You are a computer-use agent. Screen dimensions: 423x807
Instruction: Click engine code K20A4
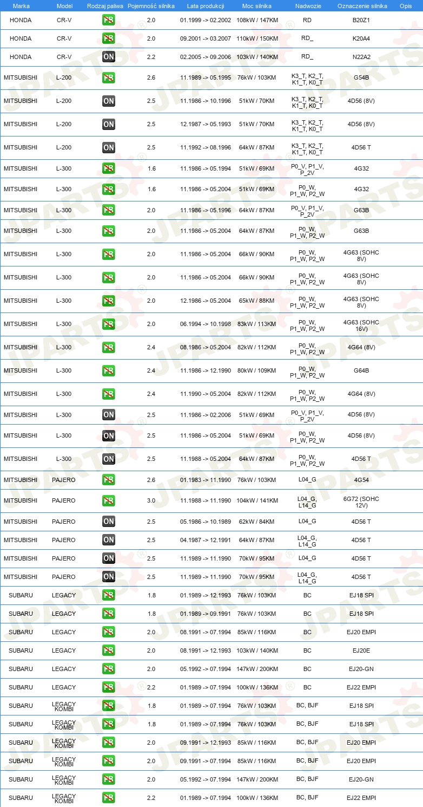361,38
